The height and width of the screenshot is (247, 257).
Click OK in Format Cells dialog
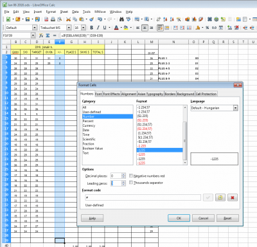[179, 218]
